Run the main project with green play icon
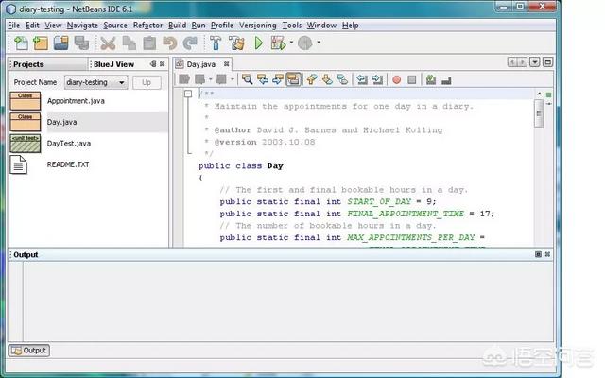Viewport: 605px width, 378px height. [x=259, y=43]
